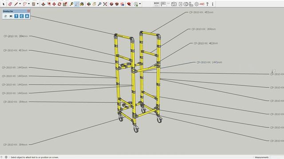Click skip-to-end icon in Develop Bar
284x159 pixels.
tap(11, 16)
